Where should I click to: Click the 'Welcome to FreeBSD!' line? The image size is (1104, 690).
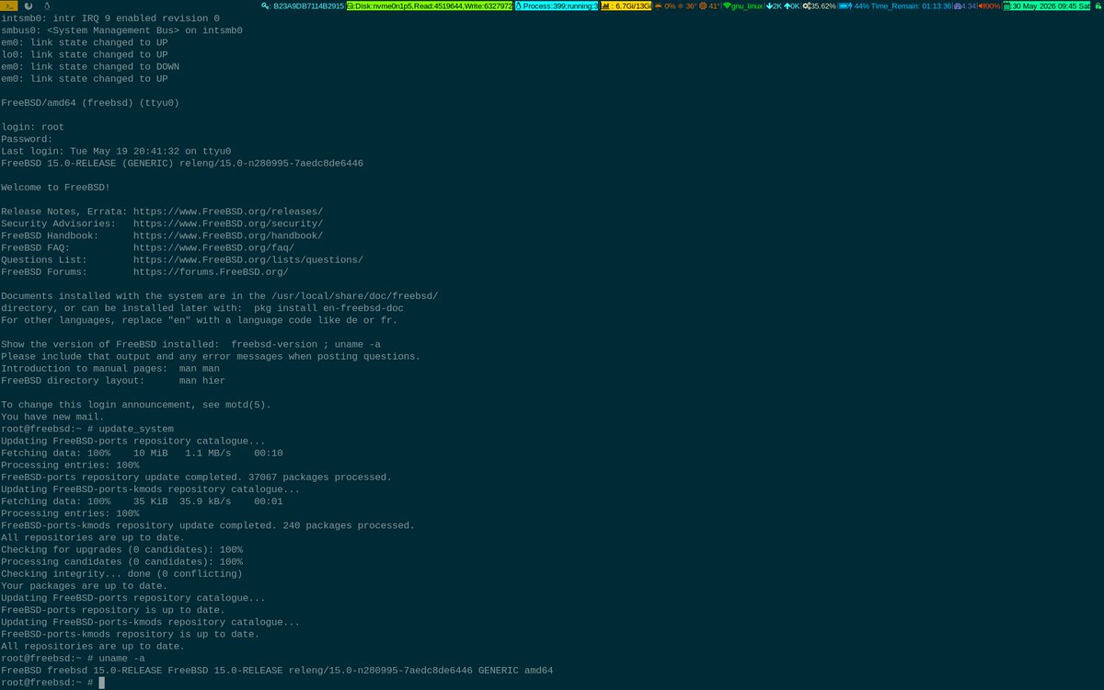click(x=55, y=187)
